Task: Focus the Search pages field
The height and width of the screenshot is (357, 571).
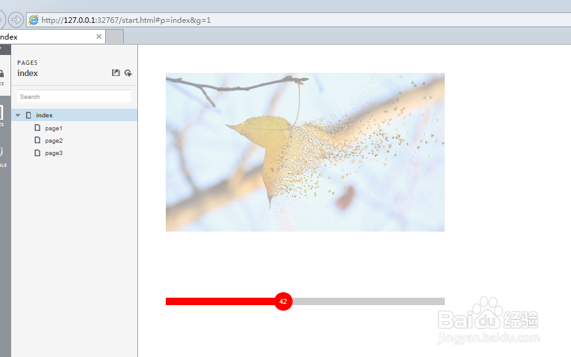Action: [74, 97]
